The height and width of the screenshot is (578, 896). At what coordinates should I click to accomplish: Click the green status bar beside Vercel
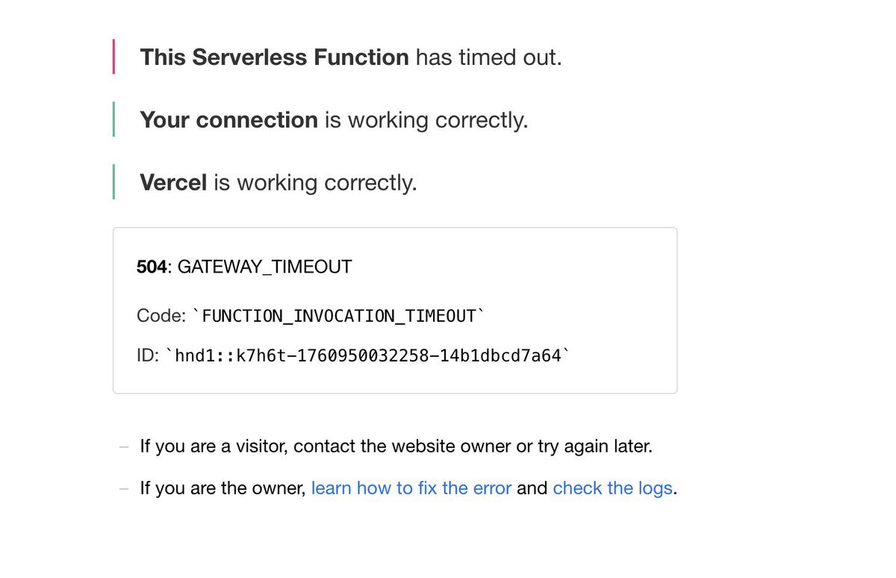[113, 182]
